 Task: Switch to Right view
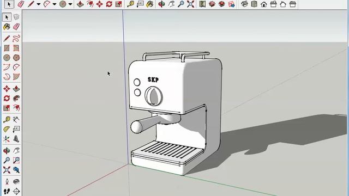pos(273,4)
